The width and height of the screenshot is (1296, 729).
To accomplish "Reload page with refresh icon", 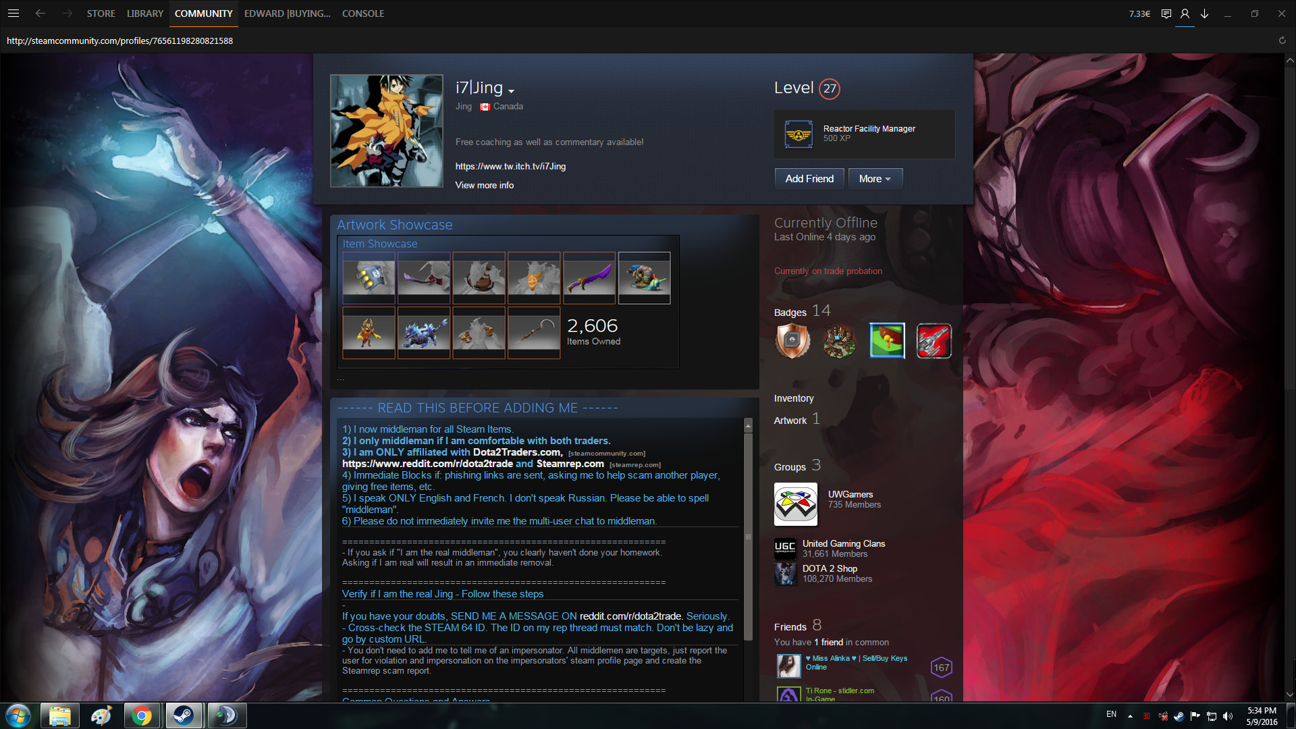I will click(1282, 40).
